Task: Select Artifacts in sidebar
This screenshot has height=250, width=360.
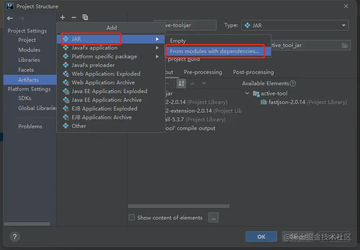Action: (x=30, y=80)
